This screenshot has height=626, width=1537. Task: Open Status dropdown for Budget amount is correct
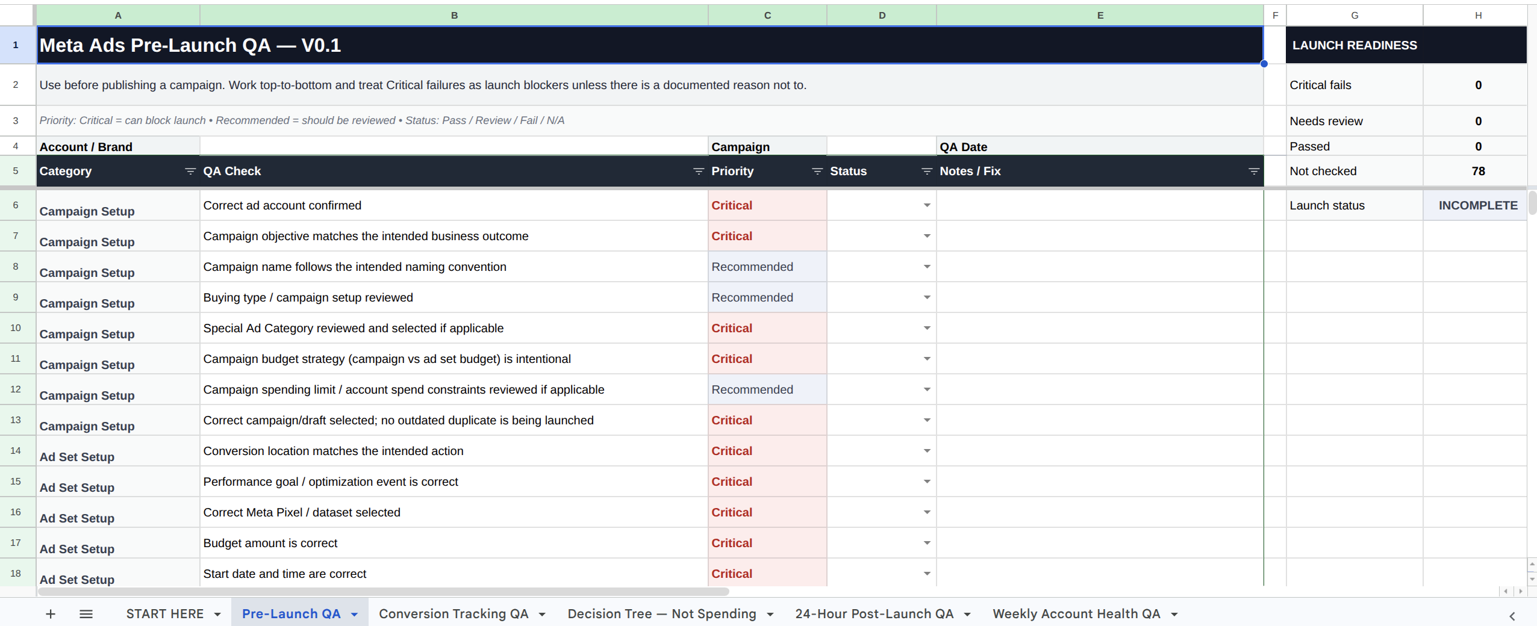927,544
